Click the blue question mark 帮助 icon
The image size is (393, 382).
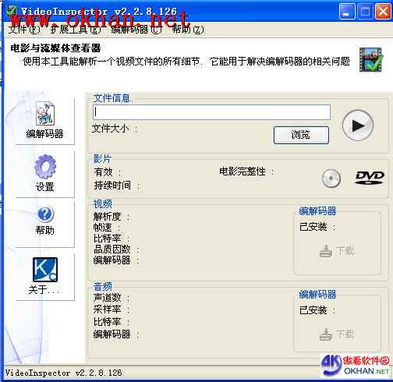(x=46, y=214)
